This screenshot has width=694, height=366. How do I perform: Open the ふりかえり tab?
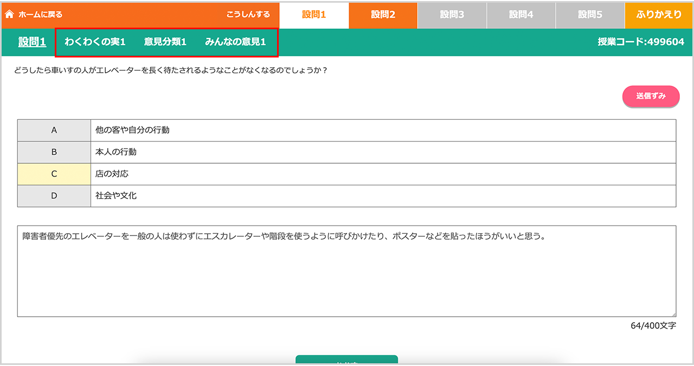click(659, 15)
